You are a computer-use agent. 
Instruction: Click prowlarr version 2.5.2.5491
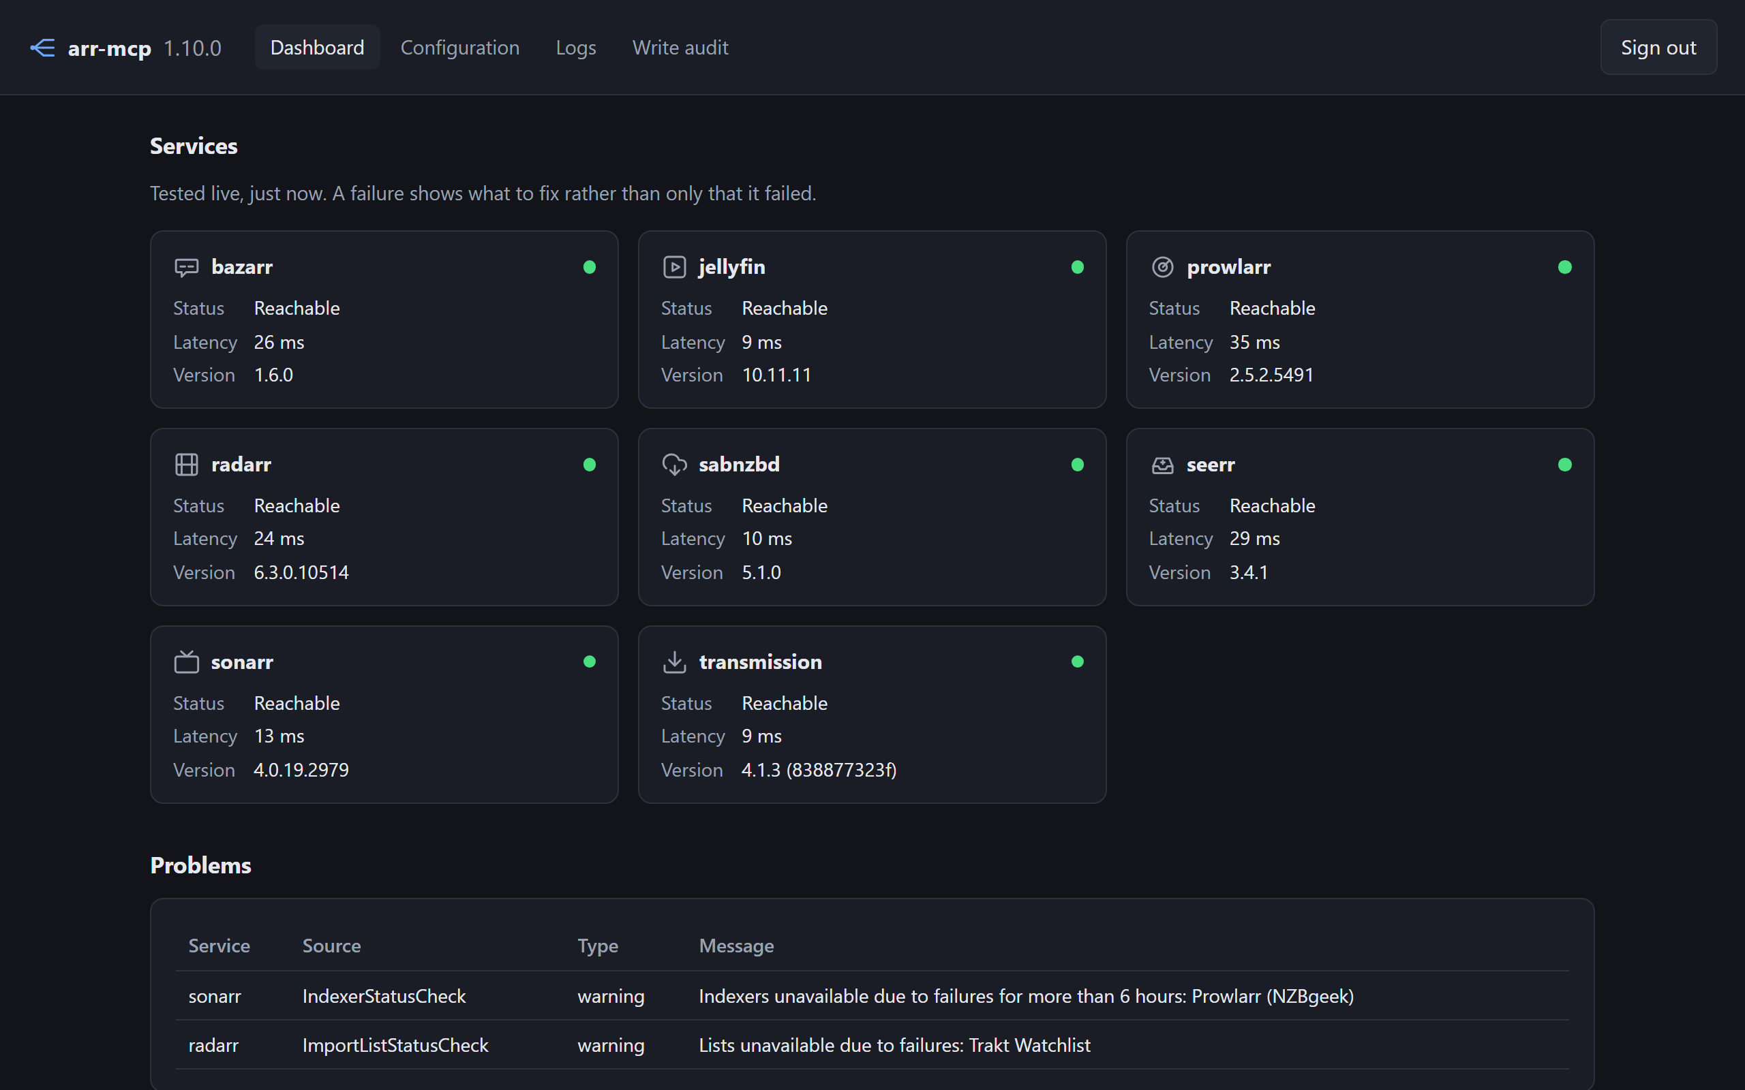(x=1271, y=375)
